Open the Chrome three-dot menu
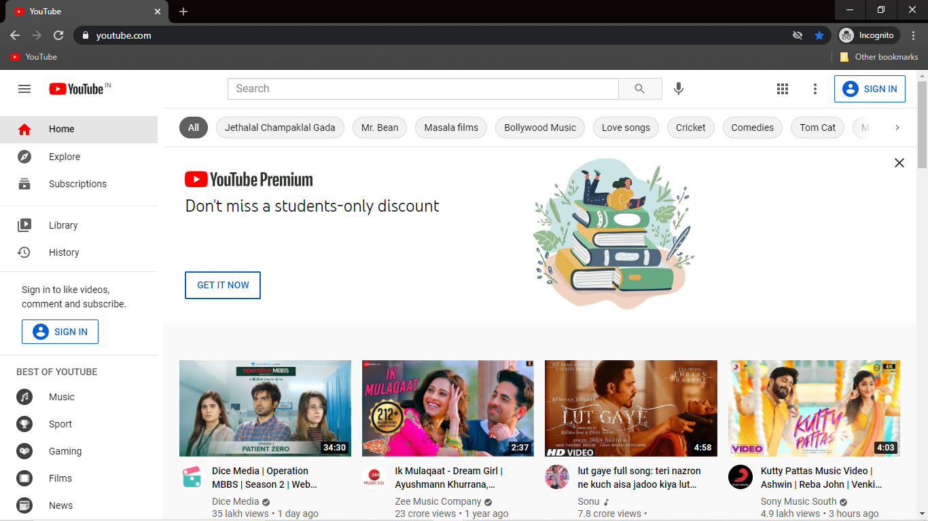 914,35
